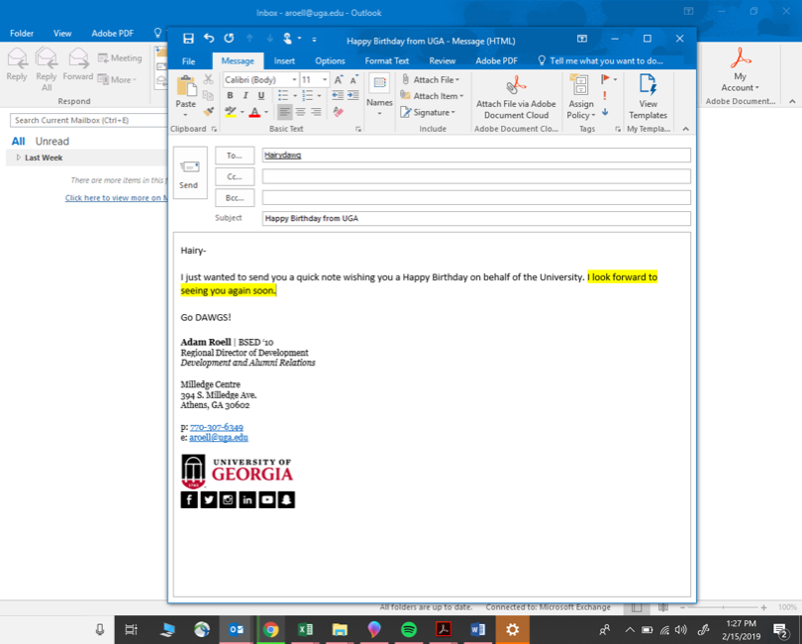Open the aroell@uga.edu email link

click(x=219, y=438)
